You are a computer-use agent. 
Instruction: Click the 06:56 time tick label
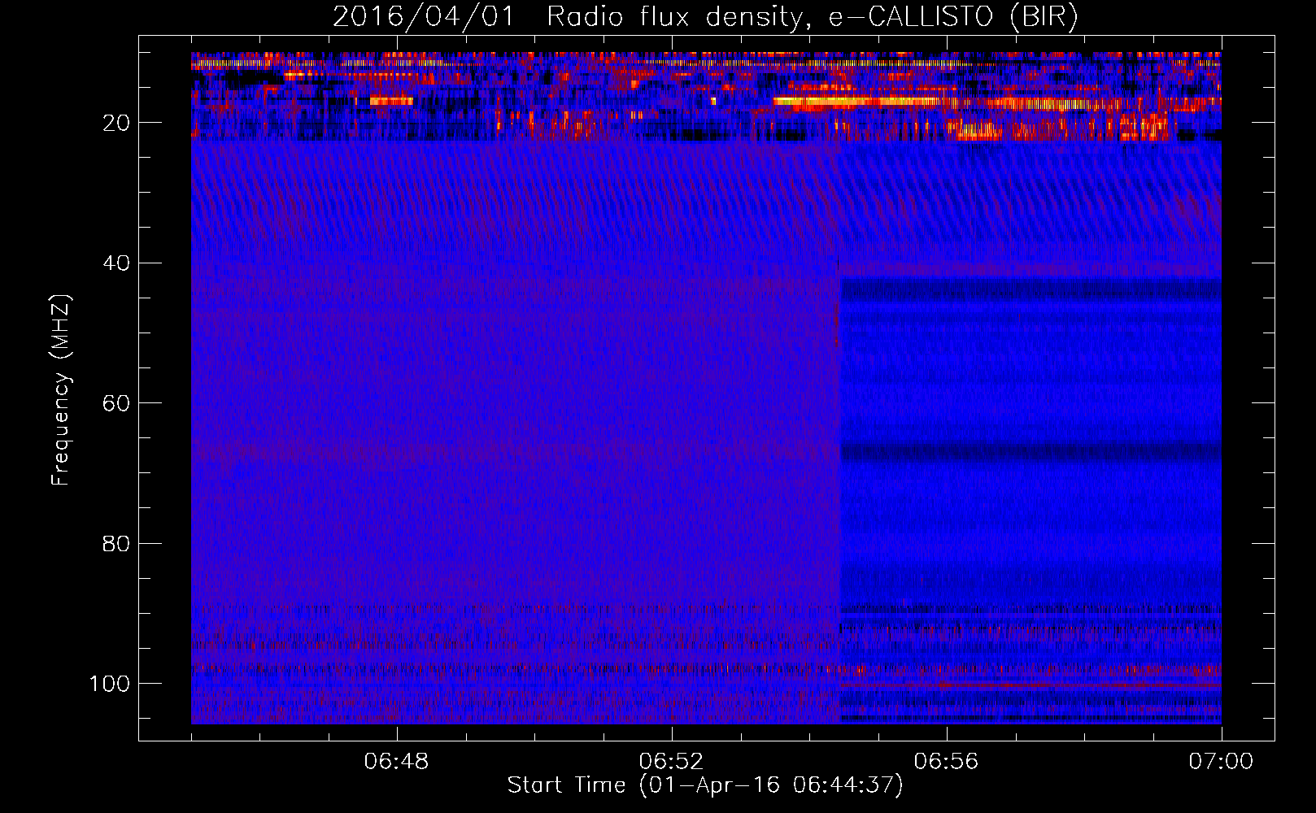point(946,762)
